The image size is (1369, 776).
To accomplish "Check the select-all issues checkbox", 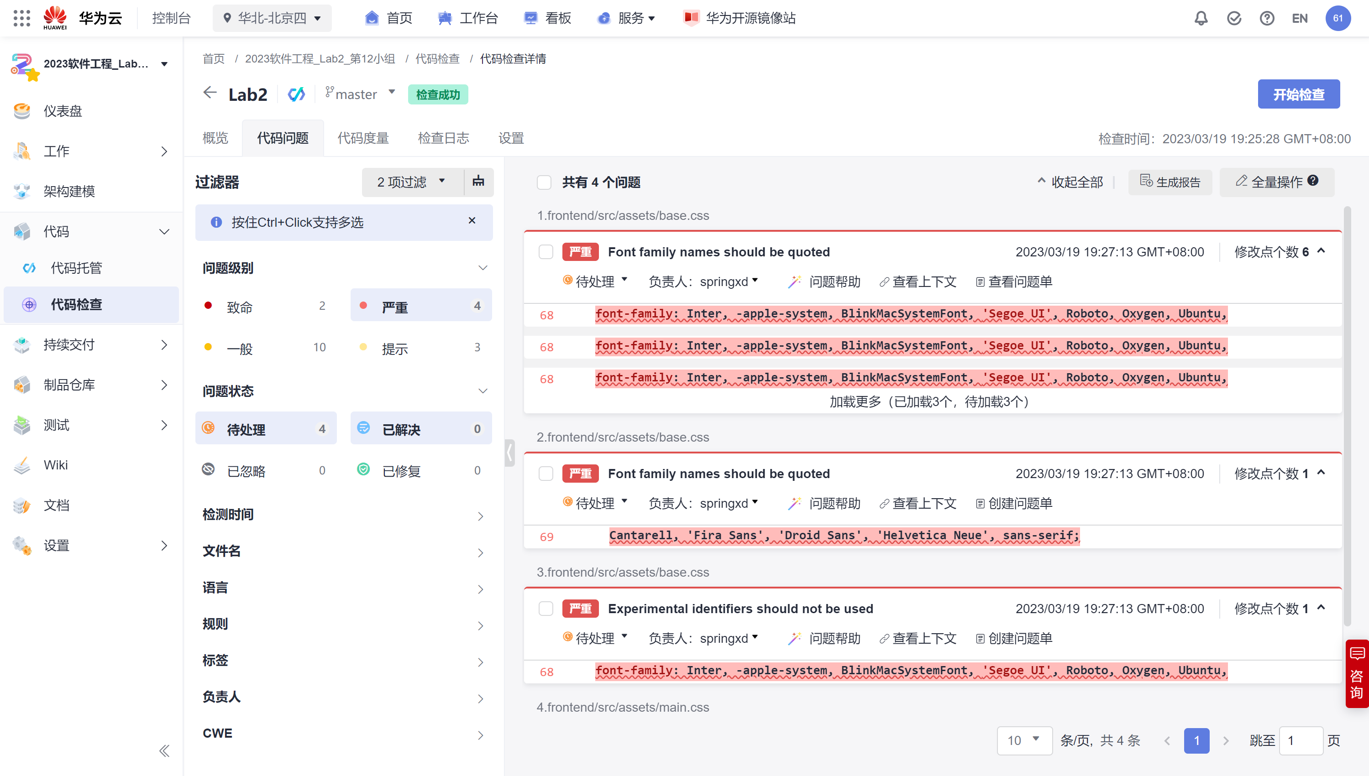I will [x=544, y=182].
